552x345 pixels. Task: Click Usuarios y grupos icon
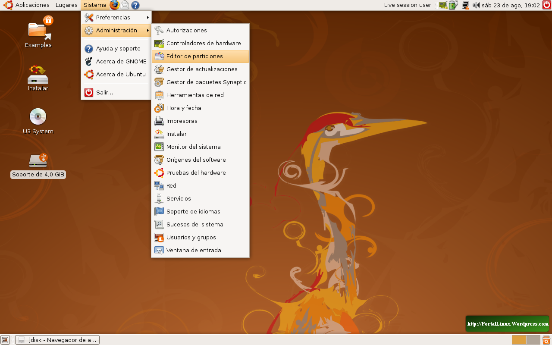[x=159, y=238]
